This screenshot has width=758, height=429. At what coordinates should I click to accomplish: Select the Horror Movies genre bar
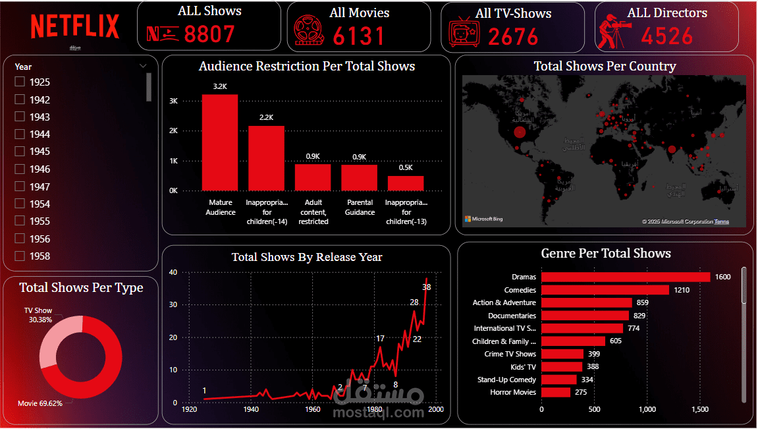coord(556,392)
